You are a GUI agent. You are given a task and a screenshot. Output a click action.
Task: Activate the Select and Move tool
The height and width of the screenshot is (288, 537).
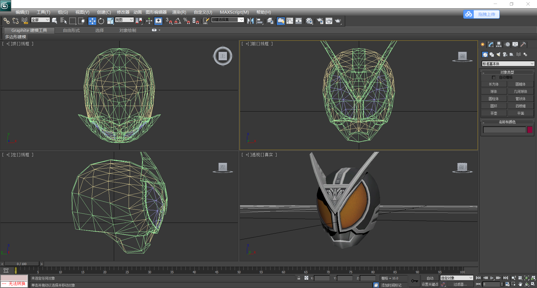pyautogui.click(x=92, y=21)
